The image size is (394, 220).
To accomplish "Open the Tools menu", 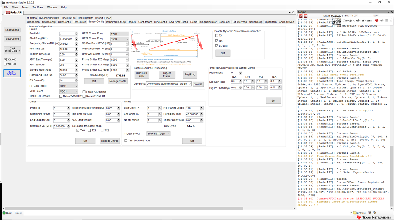I will coord(25,7).
